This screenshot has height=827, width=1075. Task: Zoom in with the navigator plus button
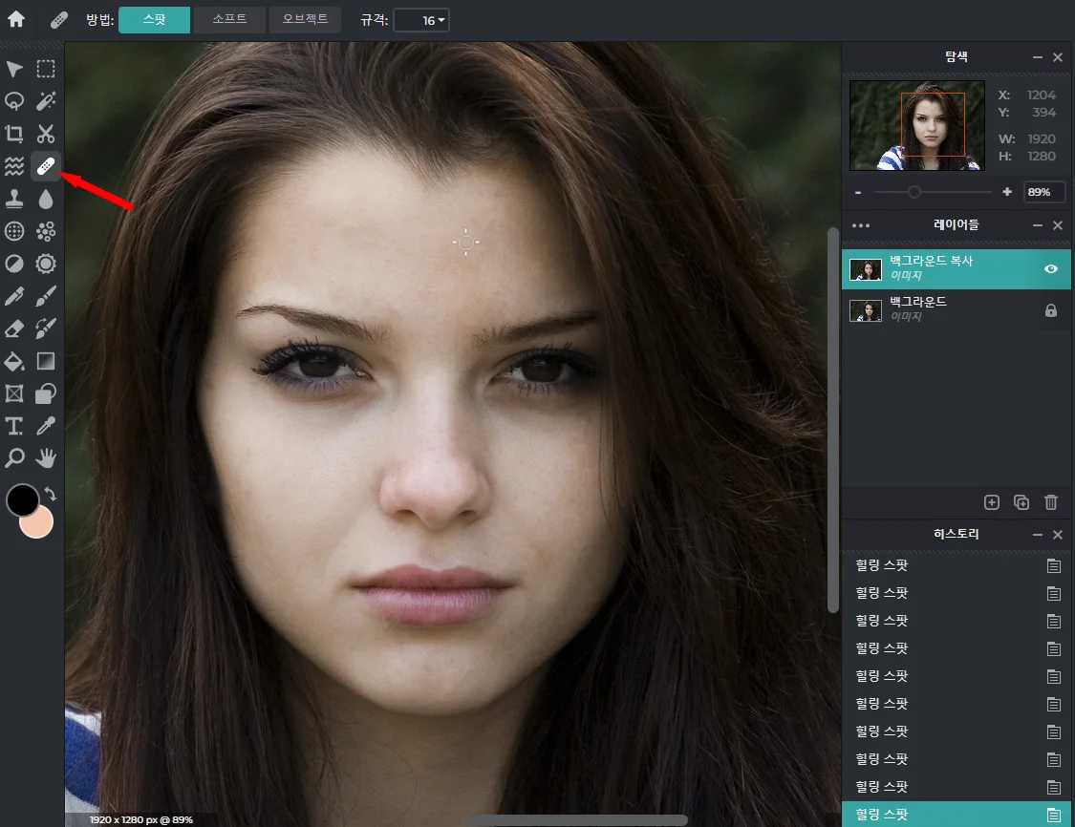pos(1006,192)
